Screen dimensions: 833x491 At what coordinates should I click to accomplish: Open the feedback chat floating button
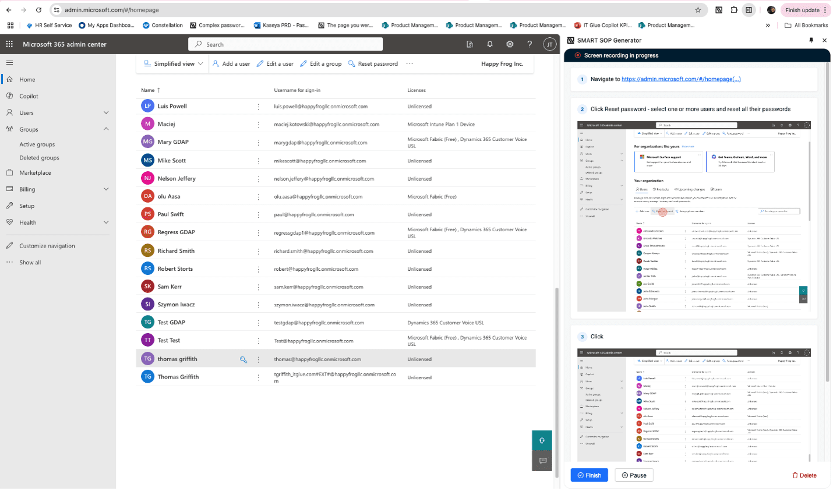tap(542, 461)
